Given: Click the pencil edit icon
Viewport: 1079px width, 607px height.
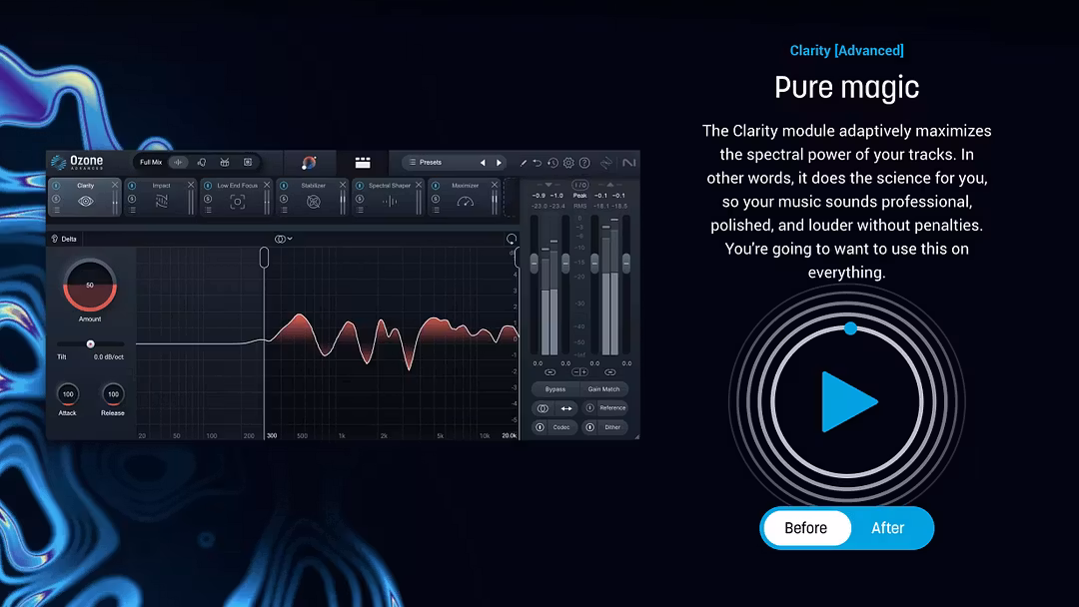Looking at the screenshot, I should 523,163.
